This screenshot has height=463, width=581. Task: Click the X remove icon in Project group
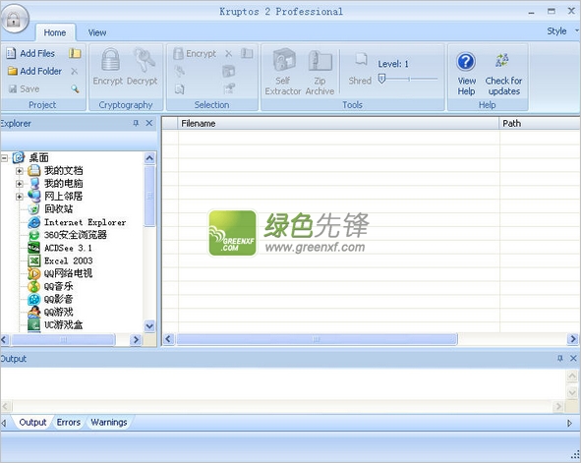75,71
